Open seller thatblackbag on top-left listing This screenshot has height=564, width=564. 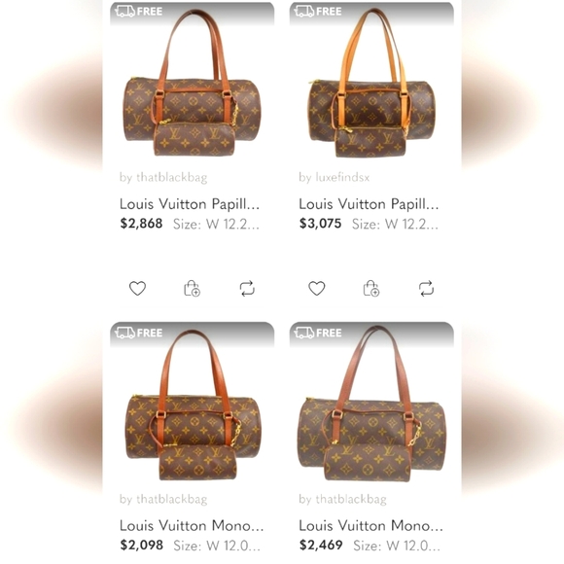tap(163, 177)
